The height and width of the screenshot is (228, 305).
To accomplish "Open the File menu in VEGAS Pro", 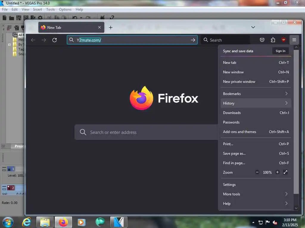I will point(5,9).
